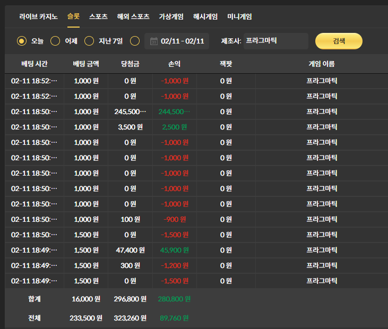The image size is (388, 329).
Task: Click the 323,260 원 overall winnings
Action: click(x=130, y=318)
